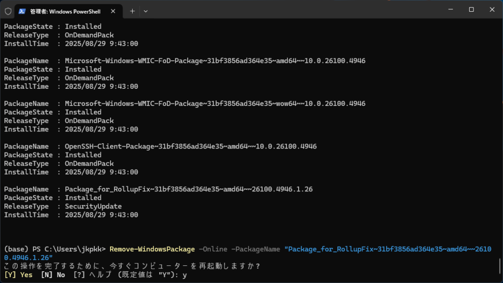Click the quoted package name string in the command
Image resolution: width=503 pixels, height=283 pixels.
pos(248,253)
